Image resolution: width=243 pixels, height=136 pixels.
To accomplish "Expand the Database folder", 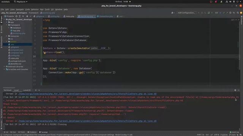I will tap(9, 28).
